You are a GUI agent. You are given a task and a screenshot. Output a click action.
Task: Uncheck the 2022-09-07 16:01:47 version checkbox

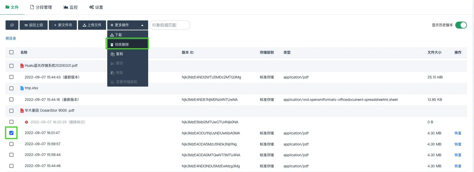pos(11,133)
